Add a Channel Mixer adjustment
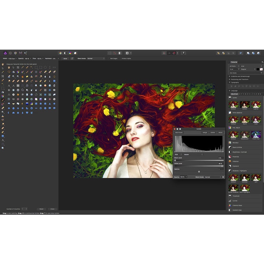 coord(237,205)
